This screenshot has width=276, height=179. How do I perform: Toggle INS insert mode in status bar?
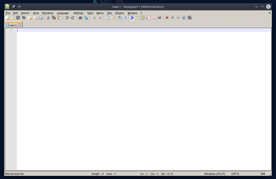point(263,174)
